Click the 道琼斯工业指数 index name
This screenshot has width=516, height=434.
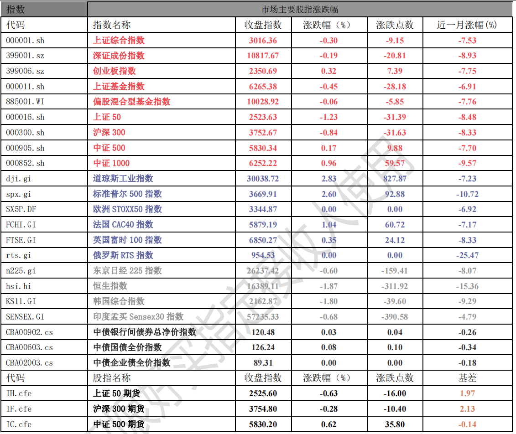[123, 179]
